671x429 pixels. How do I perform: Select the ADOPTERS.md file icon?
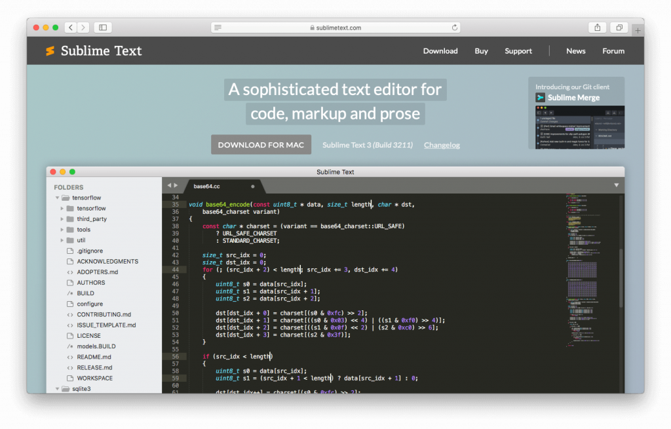point(70,272)
